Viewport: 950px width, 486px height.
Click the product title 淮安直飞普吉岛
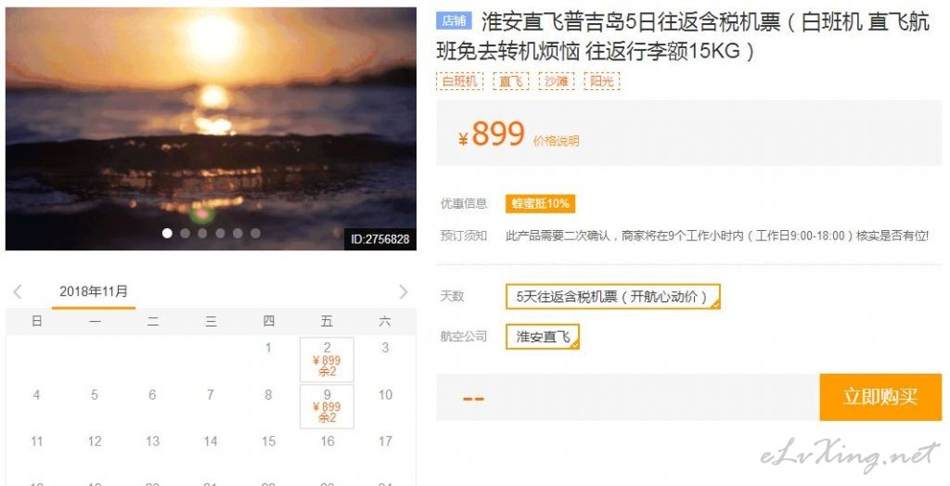682,38
